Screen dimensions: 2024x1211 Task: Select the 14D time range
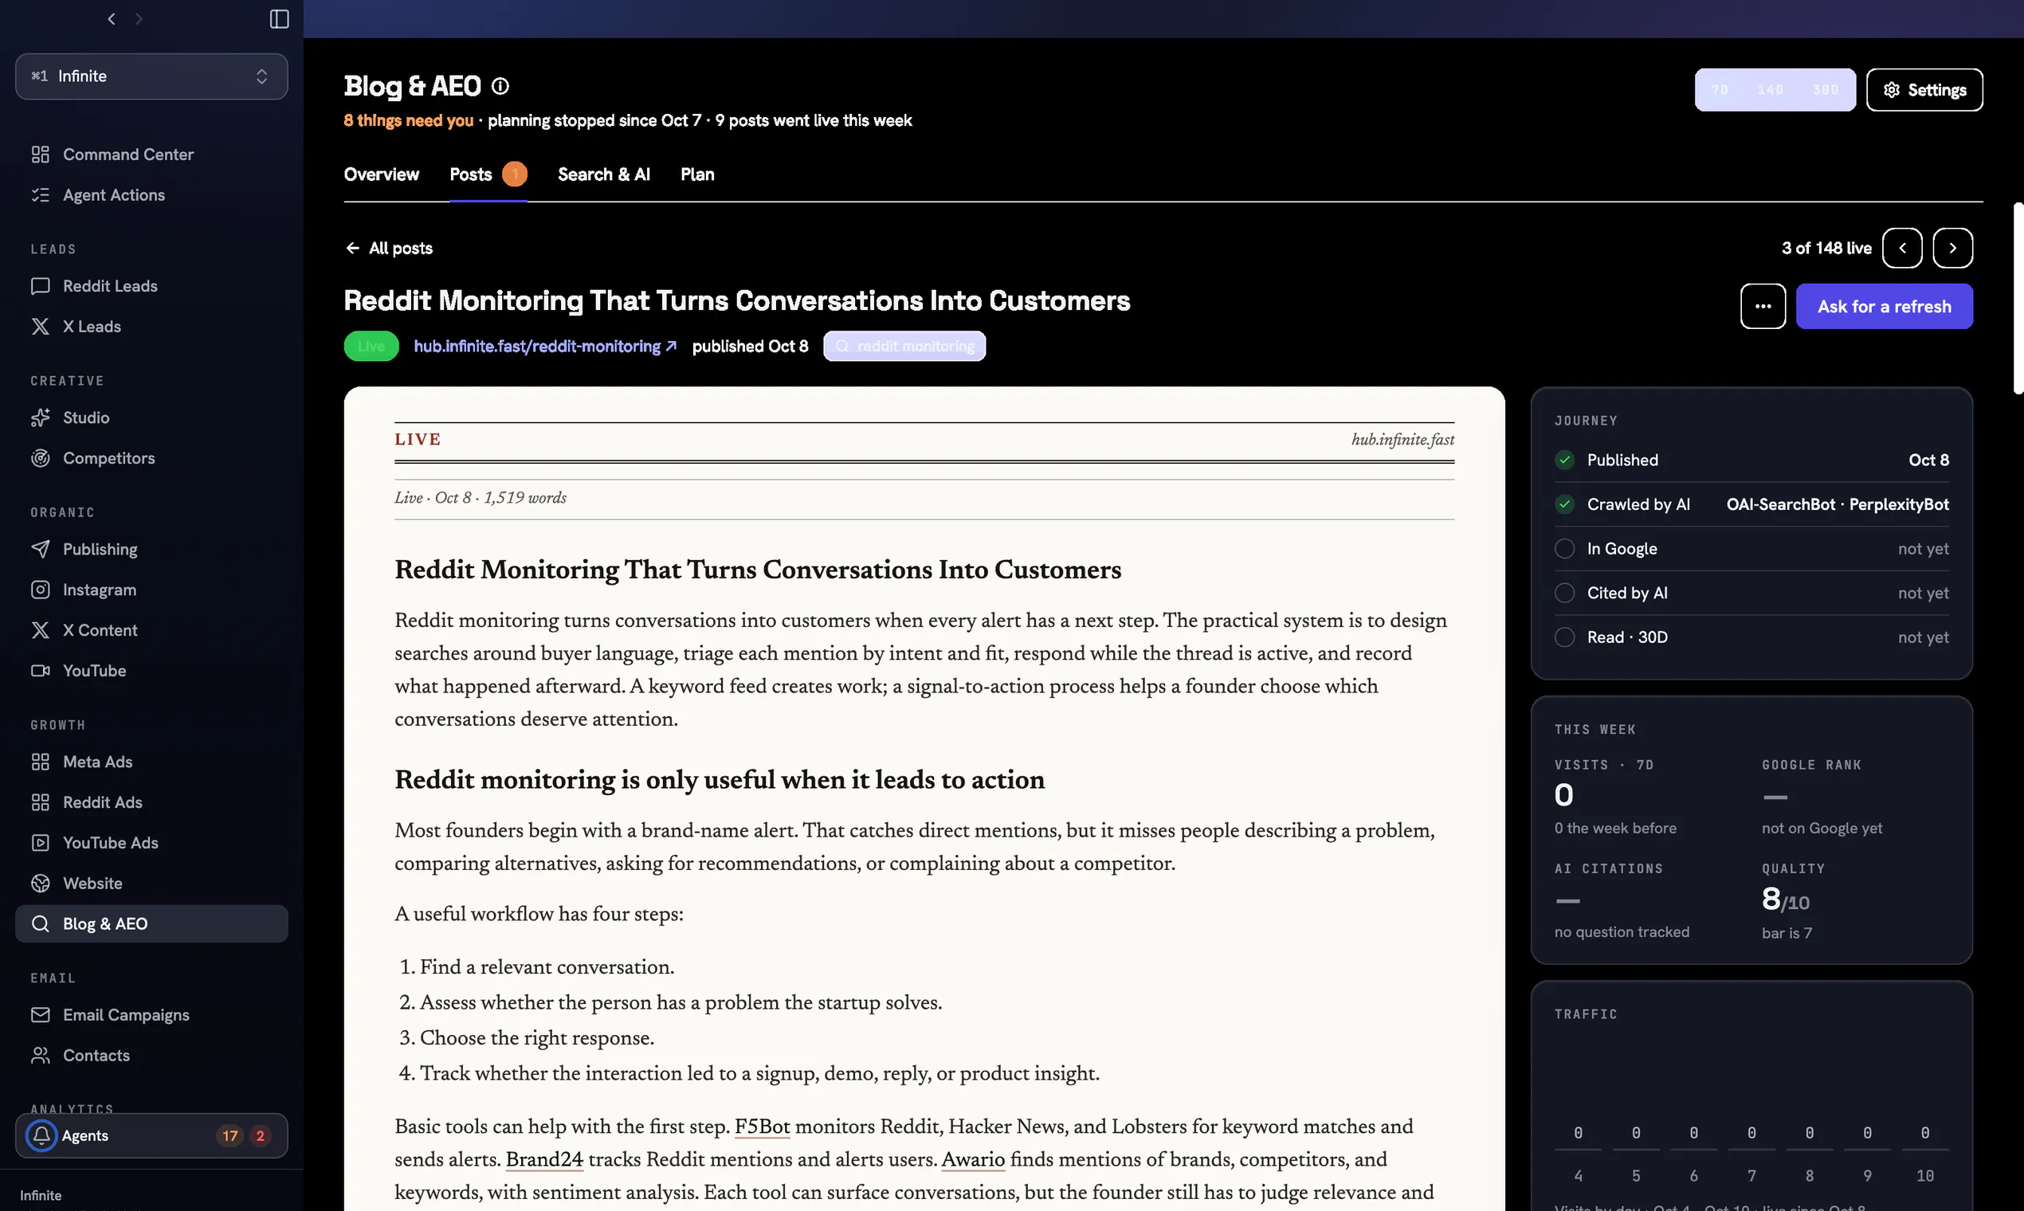click(x=1770, y=90)
